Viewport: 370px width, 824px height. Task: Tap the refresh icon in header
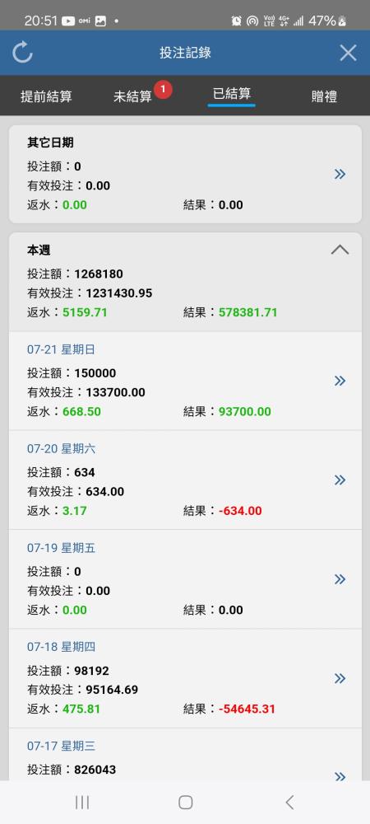[x=22, y=53]
